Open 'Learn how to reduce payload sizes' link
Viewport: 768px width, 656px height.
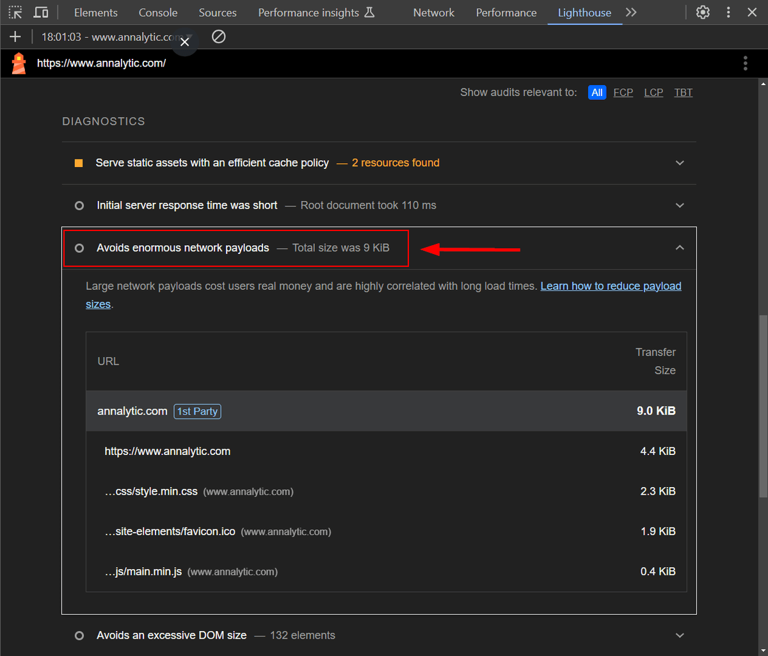611,286
